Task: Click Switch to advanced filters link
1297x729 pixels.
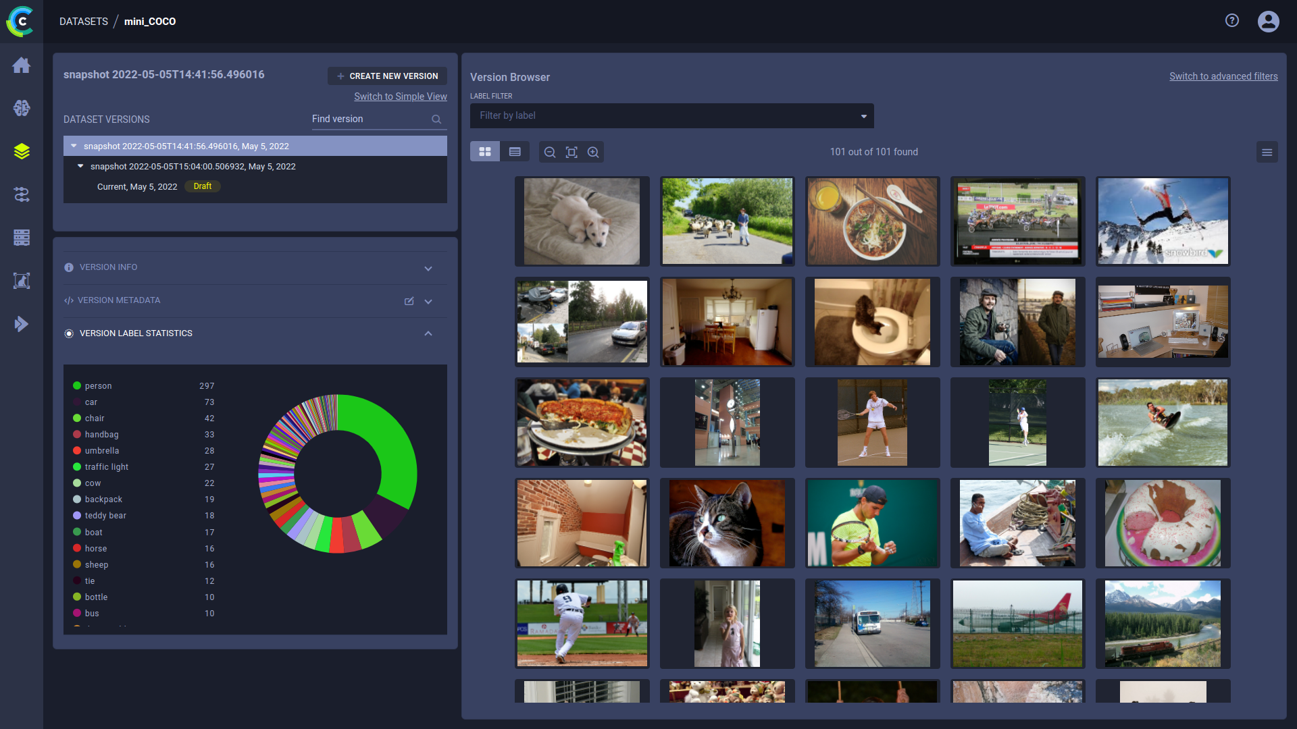Action: pyautogui.click(x=1223, y=76)
